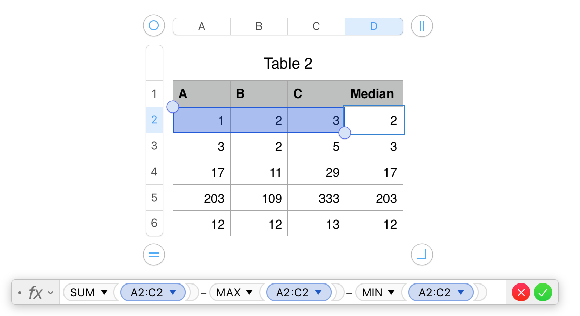Expand the A2:C2 reference inside MIN
Viewport: 580px width, 316px height.
(461, 292)
